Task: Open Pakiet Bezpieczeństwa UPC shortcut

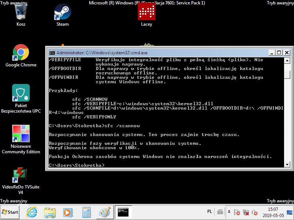Action: pos(21,93)
